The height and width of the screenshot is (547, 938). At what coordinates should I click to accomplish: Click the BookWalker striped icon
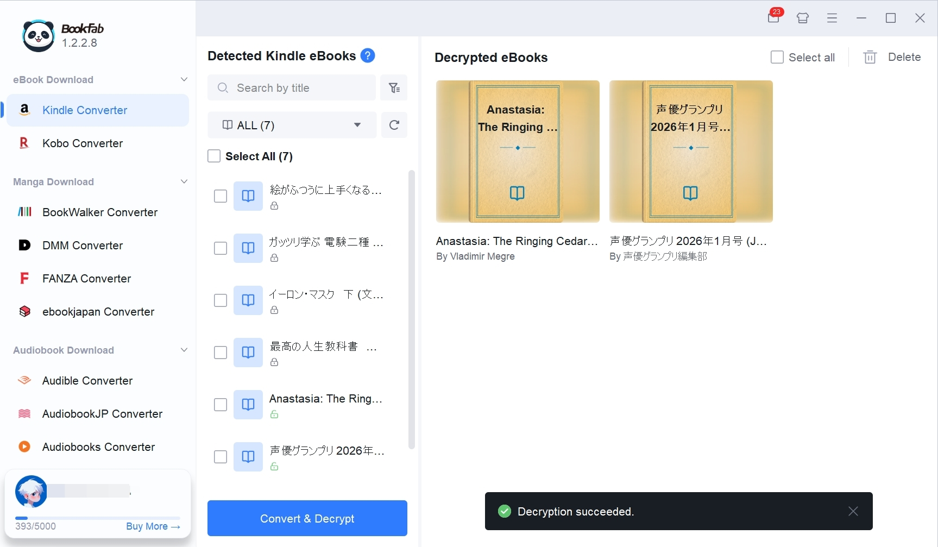(x=24, y=212)
